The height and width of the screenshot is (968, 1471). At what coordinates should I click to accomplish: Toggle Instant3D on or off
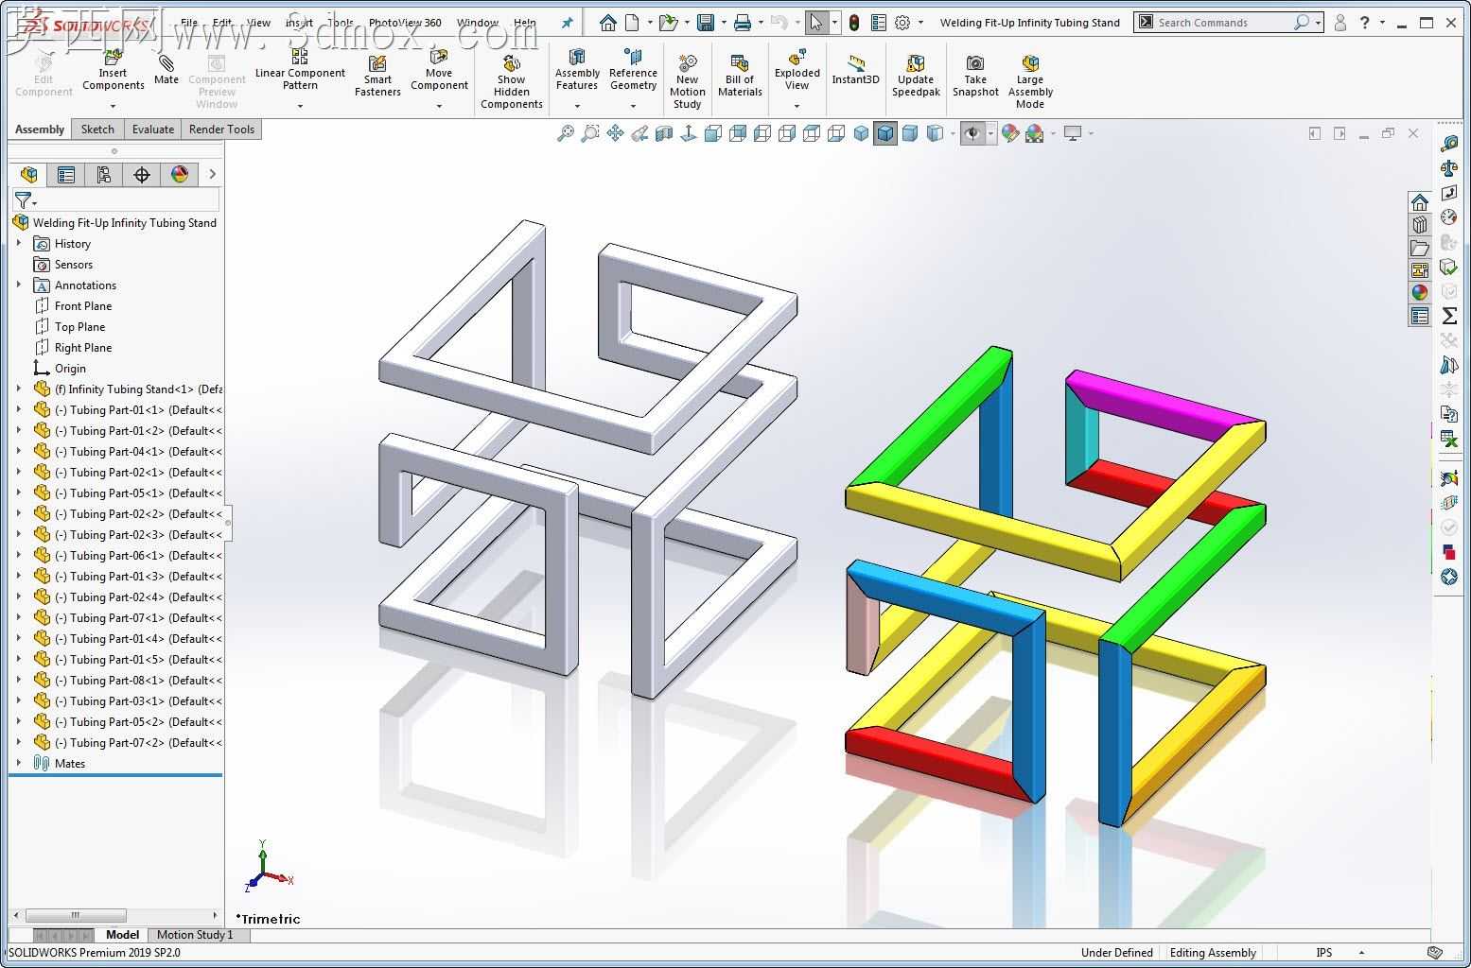[x=856, y=70]
